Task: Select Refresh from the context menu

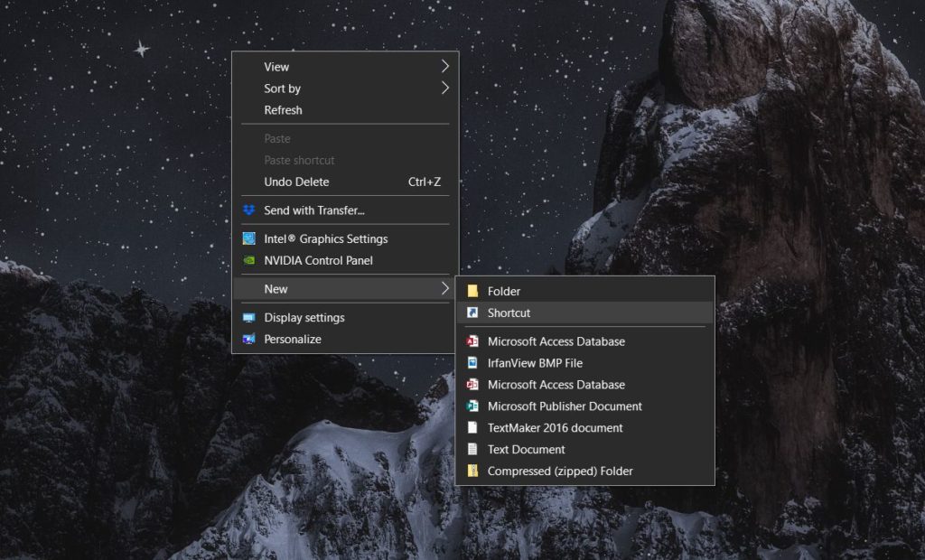Action: click(283, 109)
